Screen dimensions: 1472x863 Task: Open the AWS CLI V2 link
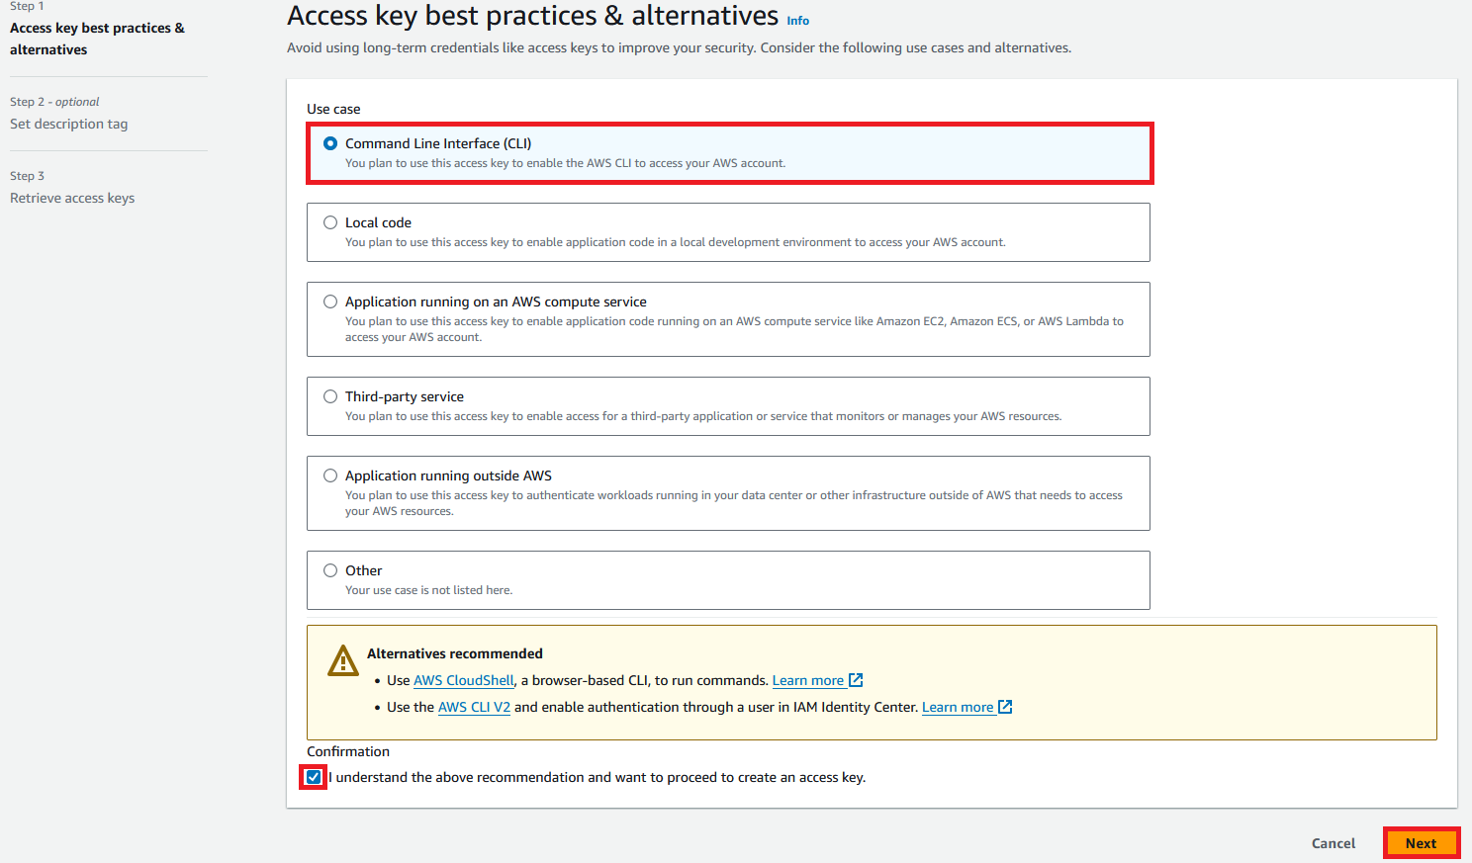474,707
